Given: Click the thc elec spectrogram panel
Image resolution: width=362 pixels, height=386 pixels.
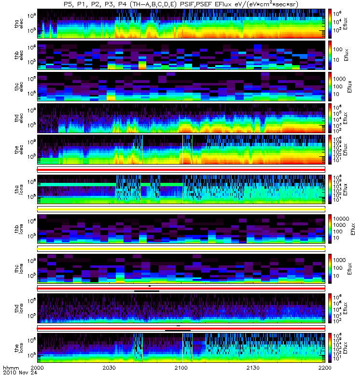Looking at the screenshot, I should pos(181,87).
